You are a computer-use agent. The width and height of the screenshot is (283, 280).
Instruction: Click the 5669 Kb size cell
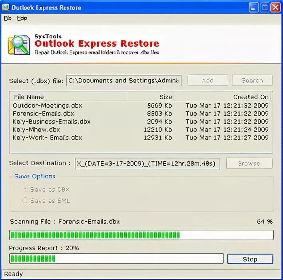coord(159,106)
